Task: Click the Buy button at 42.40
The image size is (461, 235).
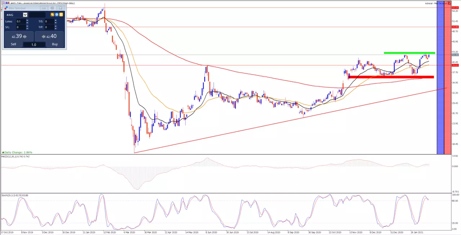Action: pyautogui.click(x=49, y=39)
